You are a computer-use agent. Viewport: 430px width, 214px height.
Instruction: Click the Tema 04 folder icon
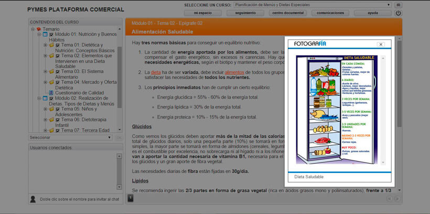pyautogui.click(x=51, y=82)
